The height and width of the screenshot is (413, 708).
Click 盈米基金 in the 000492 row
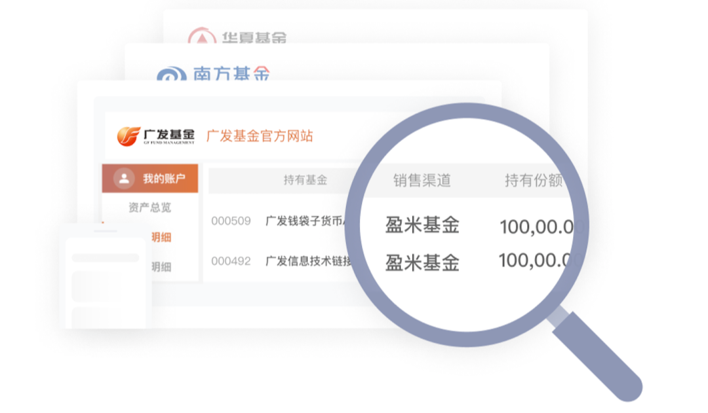422,263
